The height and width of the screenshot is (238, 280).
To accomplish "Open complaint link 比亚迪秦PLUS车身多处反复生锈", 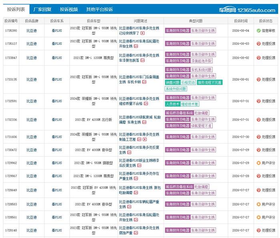I will 139,150.
